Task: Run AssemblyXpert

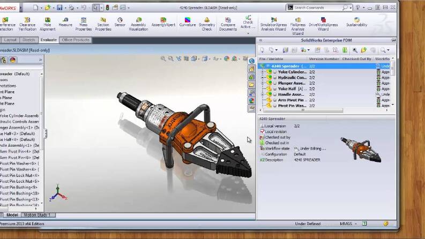Action: (163, 22)
